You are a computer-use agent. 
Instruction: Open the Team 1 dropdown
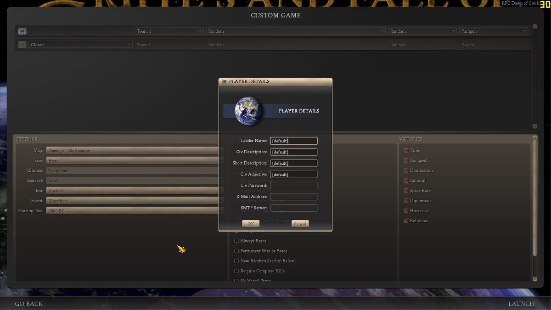(169, 31)
